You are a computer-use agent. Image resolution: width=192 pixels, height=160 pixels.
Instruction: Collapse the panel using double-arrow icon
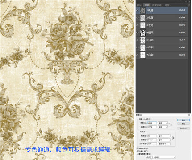tap(186, 2)
